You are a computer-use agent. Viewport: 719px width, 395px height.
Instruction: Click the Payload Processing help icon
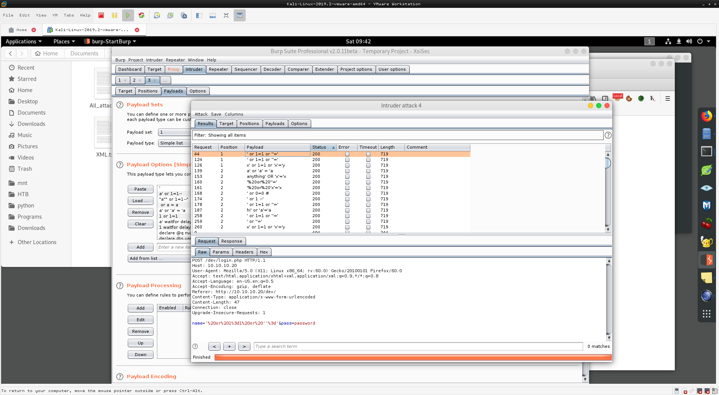click(x=120, y=286)
